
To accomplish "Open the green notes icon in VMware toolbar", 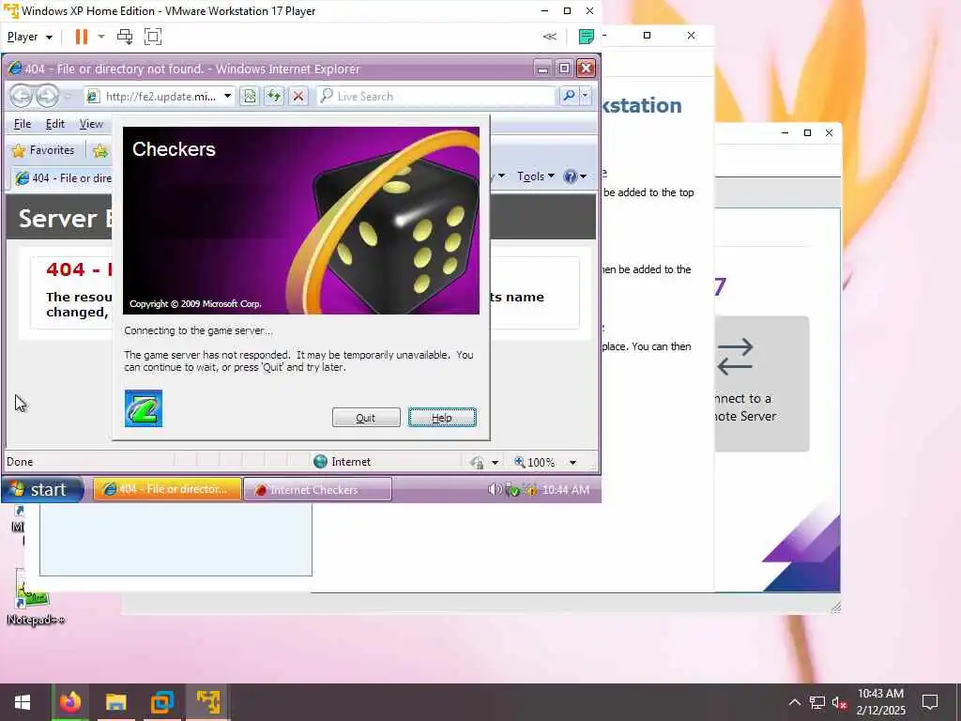I will coord(586,37).
